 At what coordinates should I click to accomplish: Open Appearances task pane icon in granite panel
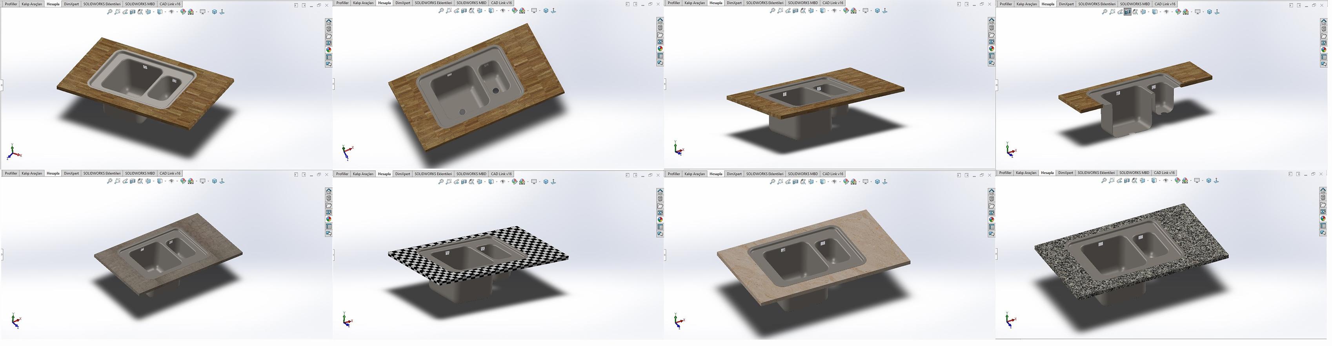[1323, 219]
